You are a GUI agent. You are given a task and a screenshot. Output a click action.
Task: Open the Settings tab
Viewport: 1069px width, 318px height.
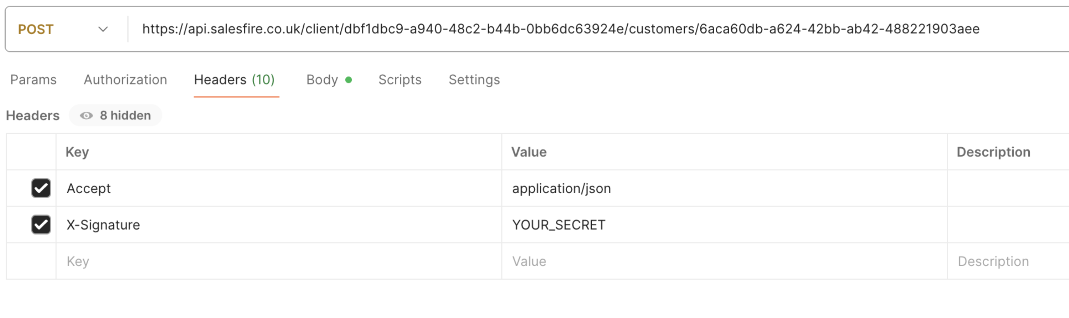pyautogui.click(x=474, y=79)
